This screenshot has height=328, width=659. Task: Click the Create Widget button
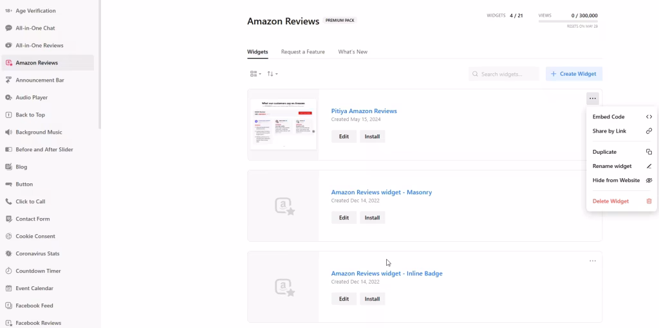coord(573,74)
